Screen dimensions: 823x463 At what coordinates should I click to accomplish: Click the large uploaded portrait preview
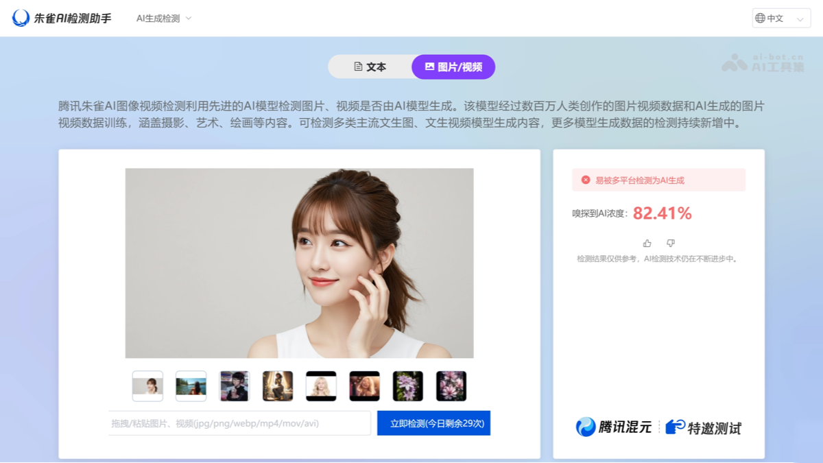coord(299,263)
